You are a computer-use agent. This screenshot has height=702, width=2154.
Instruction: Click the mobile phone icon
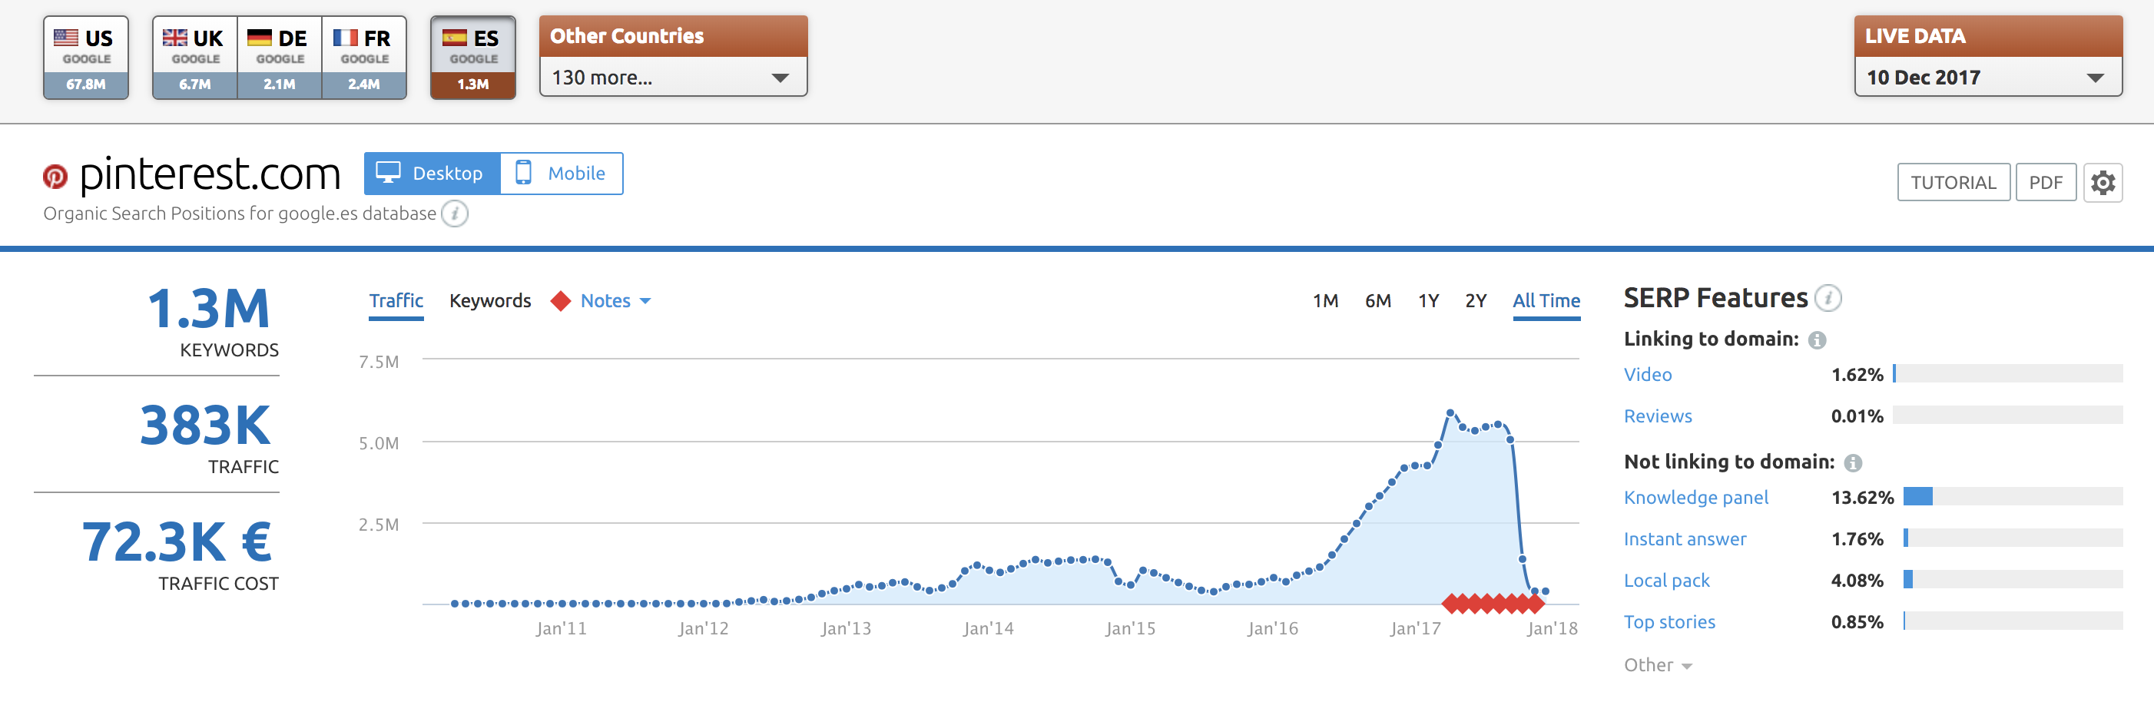[523, 172]
